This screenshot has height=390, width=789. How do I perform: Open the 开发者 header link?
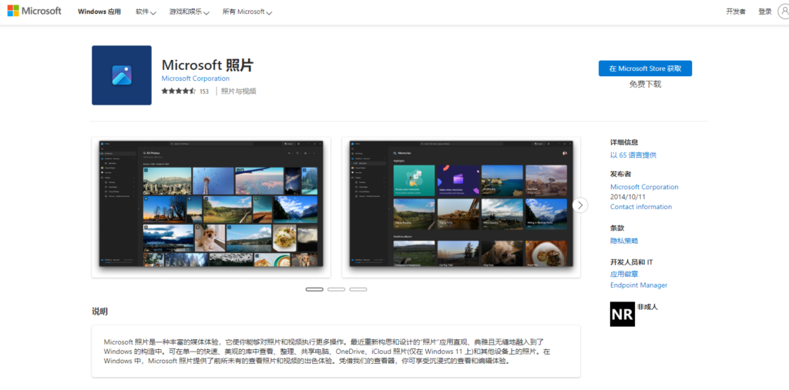click(736, 12)
